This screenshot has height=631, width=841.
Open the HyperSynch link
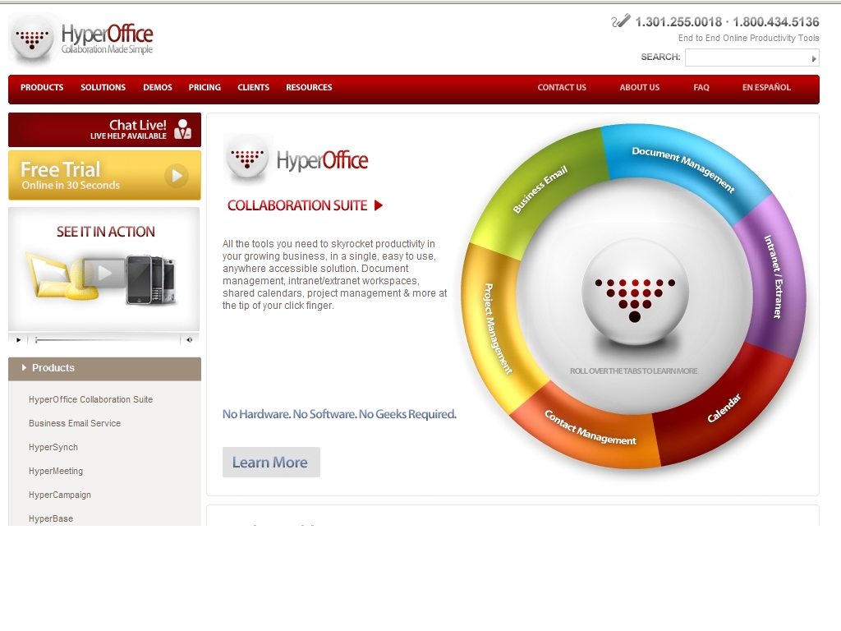[53, 448]
